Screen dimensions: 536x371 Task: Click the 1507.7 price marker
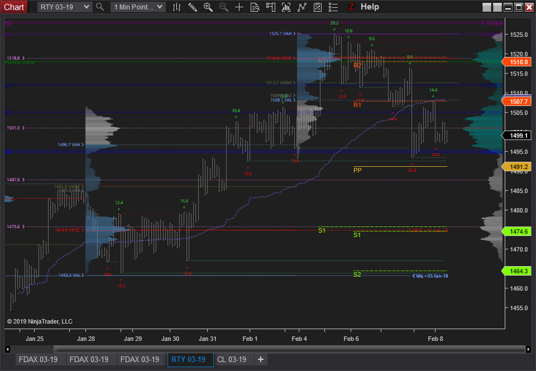point(516,102)
